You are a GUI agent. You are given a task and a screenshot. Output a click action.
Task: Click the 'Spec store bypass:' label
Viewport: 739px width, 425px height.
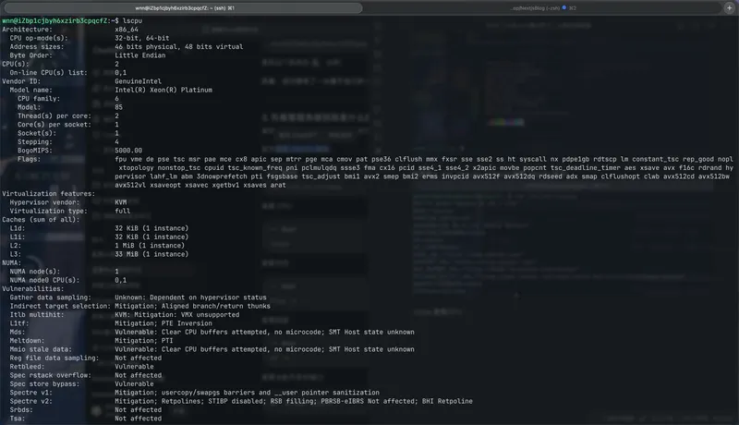pyautogui.click(x=44, y=384)
